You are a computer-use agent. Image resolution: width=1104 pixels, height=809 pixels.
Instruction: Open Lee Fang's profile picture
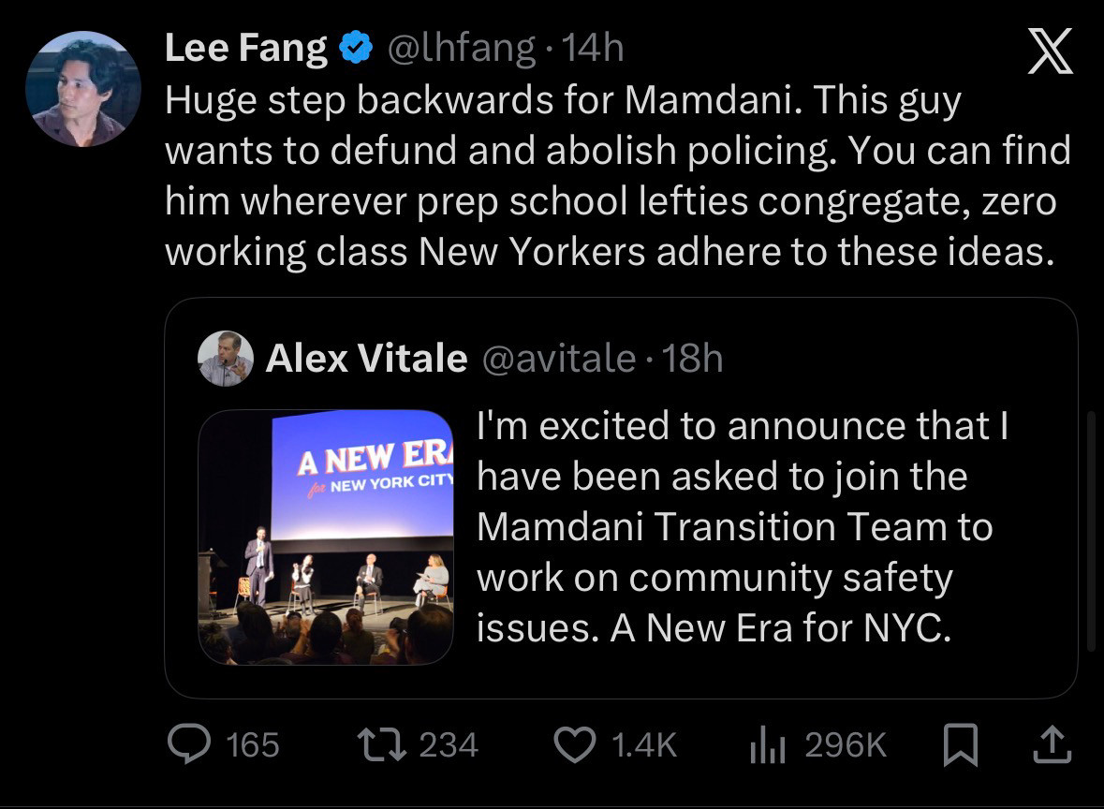click(83, 89)
